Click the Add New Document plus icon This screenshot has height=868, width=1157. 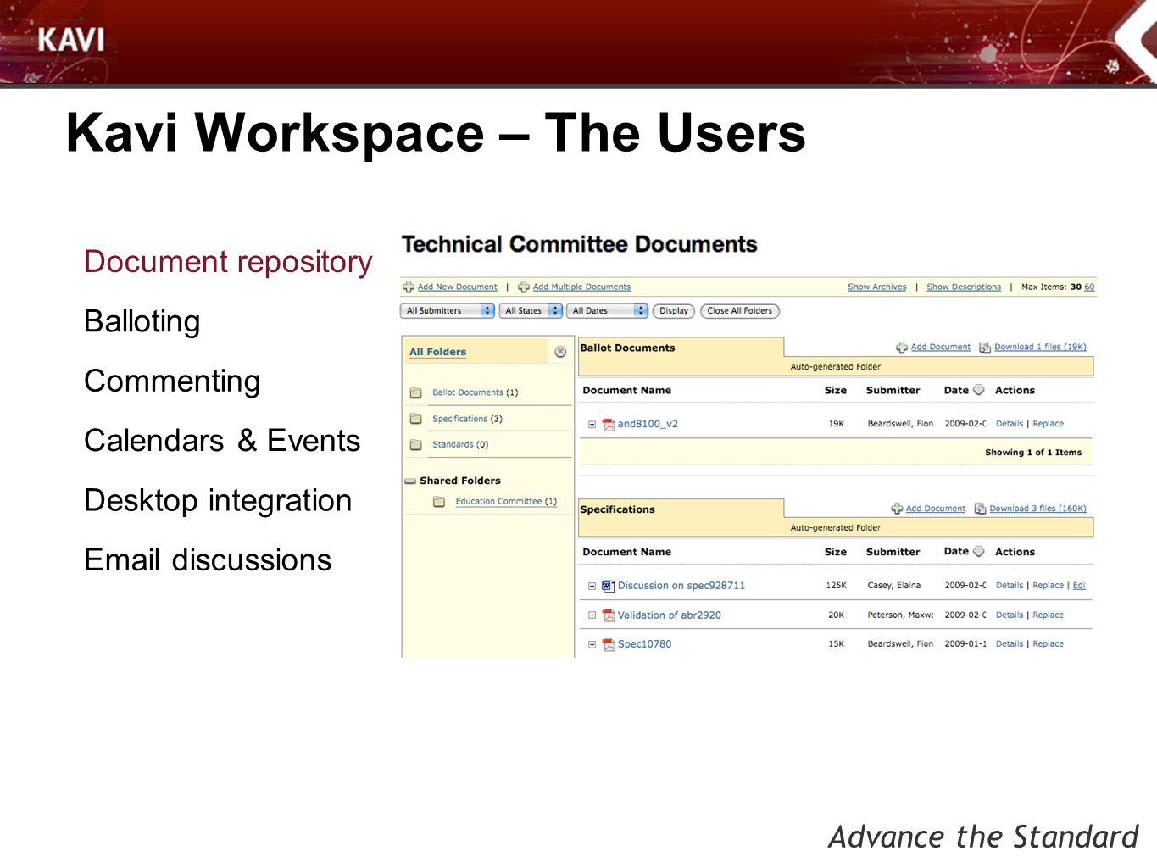409,287
